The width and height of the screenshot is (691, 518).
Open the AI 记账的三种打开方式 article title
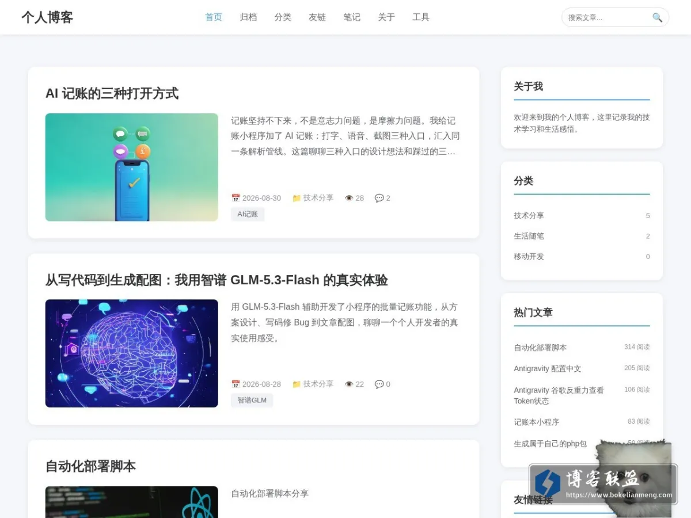[112, 93]
